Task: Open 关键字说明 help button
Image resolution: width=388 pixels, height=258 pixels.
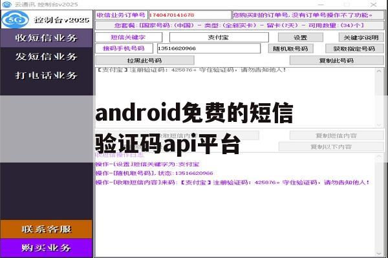Action: click(361, 37)
